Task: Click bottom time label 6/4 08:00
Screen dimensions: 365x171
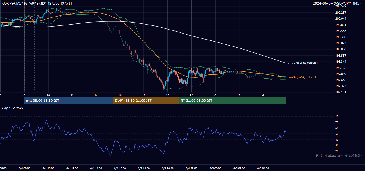Action: pyautogui.click(x=24, y=168)
